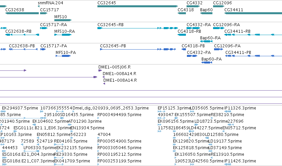Image resolution: width=282 pixels, height=166 pixels.
Task: Select the CG4332 gene name in top track
Action: 195,3
